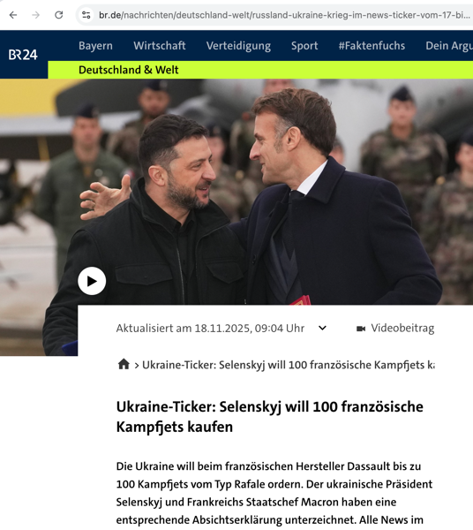Click the Deutschland & Welt category label

(128, 70)
